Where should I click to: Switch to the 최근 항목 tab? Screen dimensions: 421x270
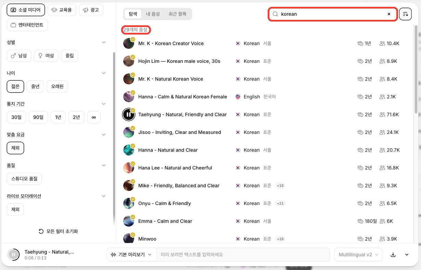(x=177, y=14)
